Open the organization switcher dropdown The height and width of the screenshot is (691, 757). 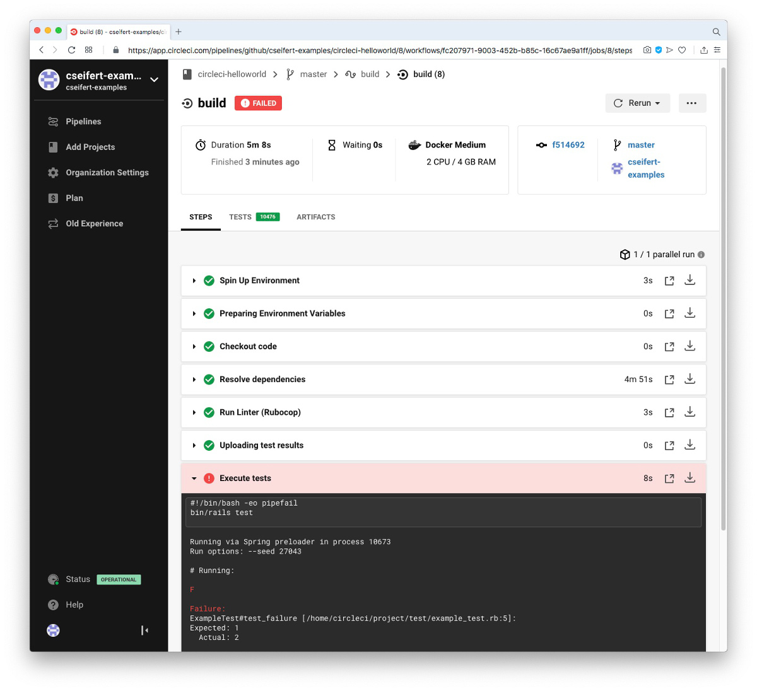[154, 80]
